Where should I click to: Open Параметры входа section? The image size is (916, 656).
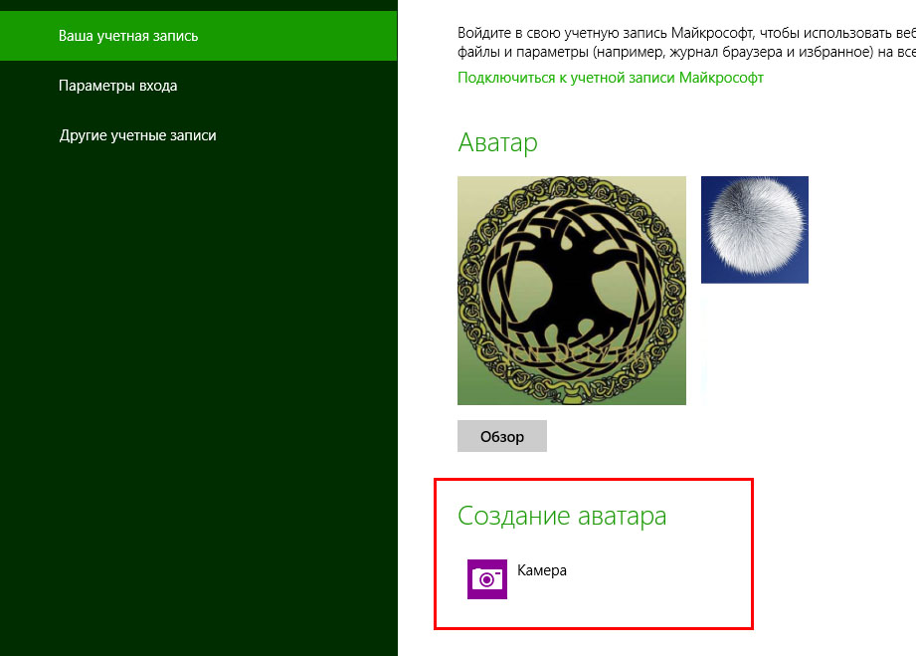(118, 86)
